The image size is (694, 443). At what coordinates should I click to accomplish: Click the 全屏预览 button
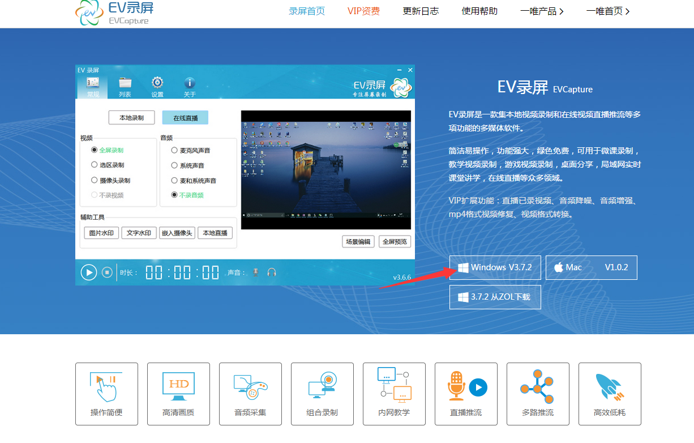point(395,242)
